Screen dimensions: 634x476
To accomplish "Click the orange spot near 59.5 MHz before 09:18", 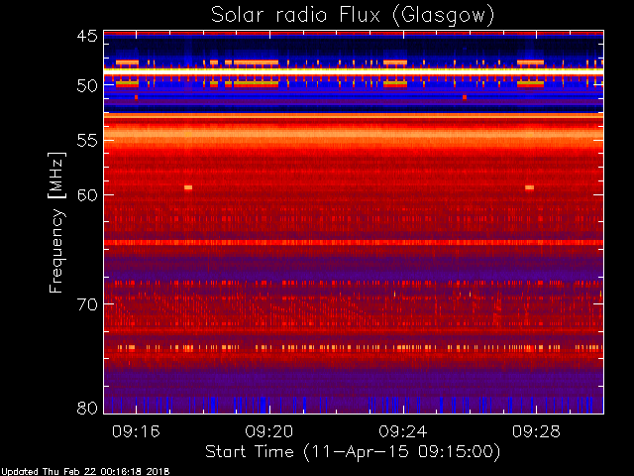I will click(x=188, y=187).
